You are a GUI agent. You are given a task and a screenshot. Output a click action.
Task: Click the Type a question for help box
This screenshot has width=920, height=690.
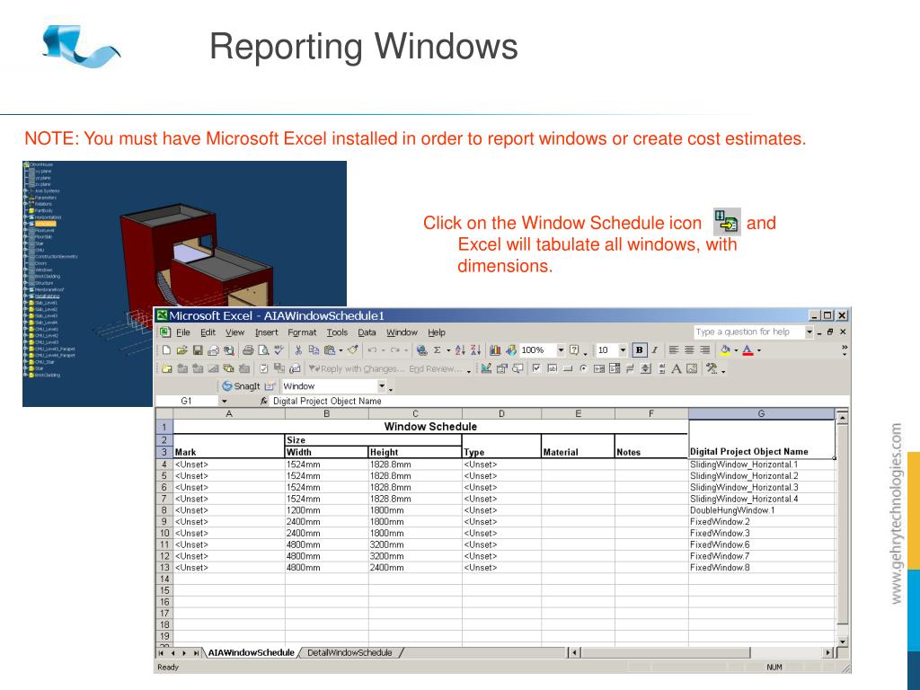[x=749, y=332]
